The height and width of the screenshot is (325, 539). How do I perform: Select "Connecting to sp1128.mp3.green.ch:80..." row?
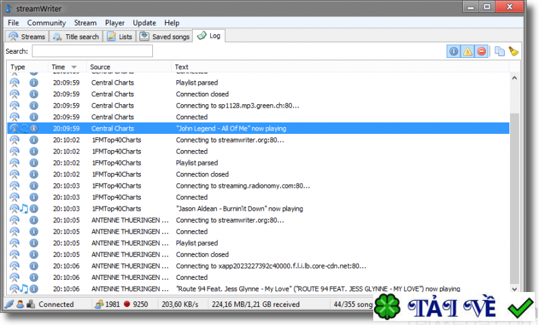click(x=258, y=106)
